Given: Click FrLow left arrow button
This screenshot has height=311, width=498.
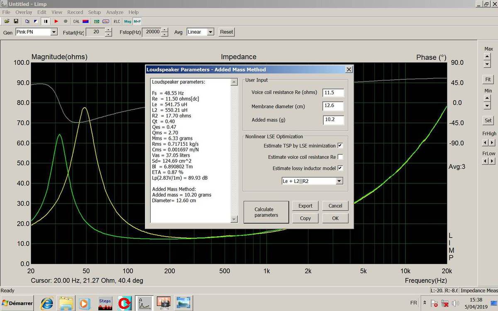Looking at the screenshot, I should click(x=485, y=161).
